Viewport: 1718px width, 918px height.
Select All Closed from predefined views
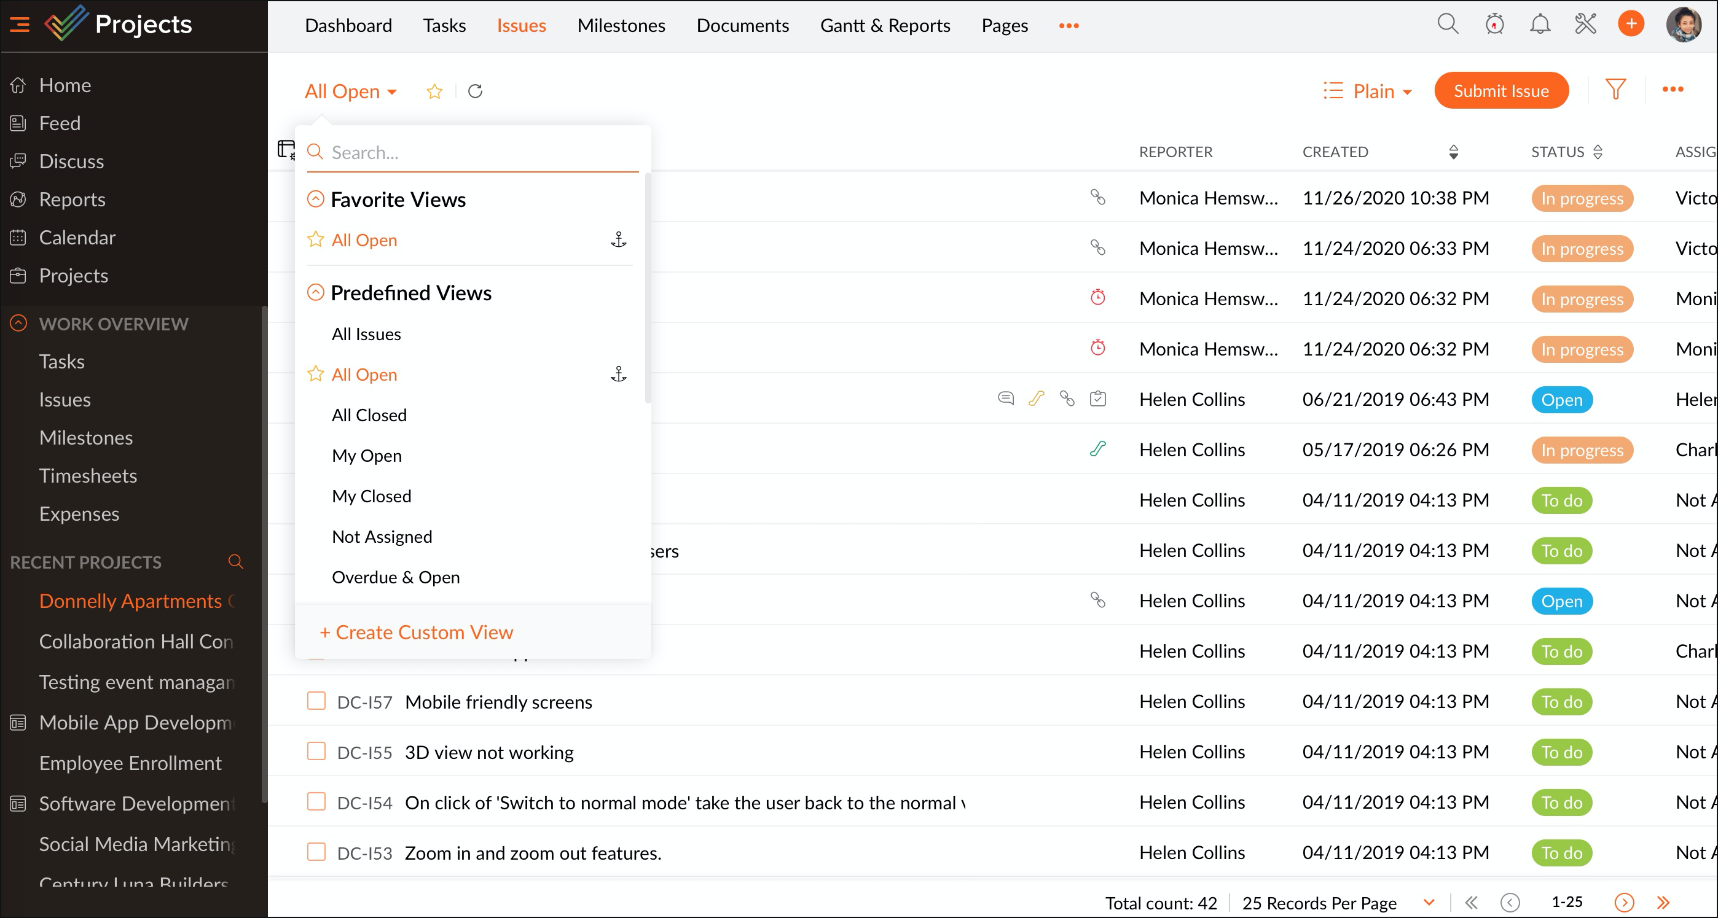tap(369, 415)
